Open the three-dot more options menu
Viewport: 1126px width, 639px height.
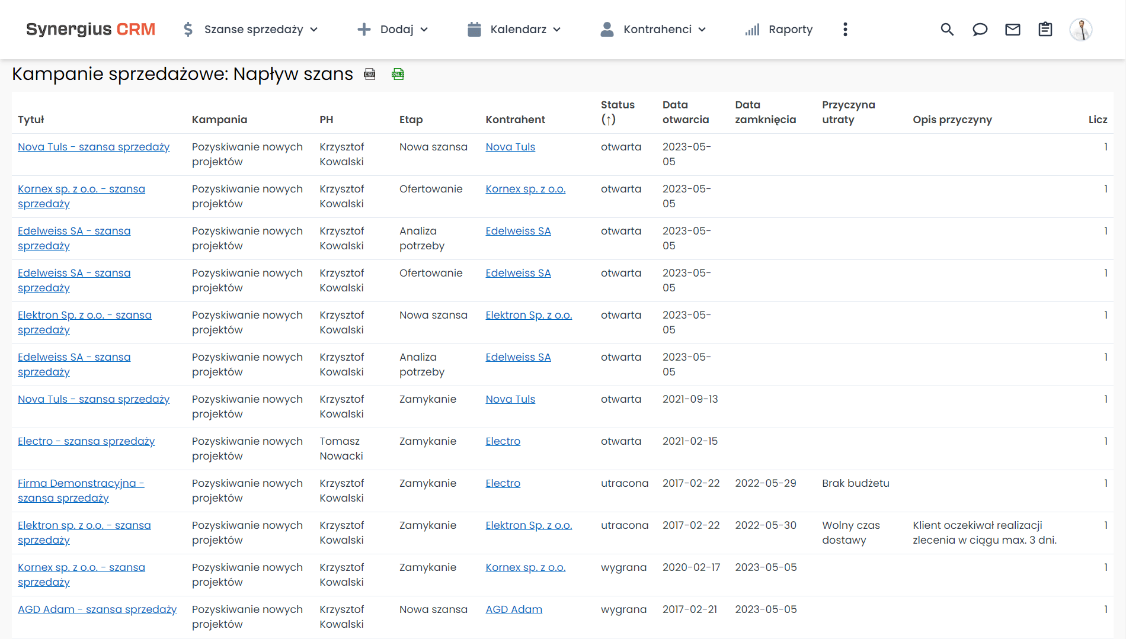pos(845,30)
